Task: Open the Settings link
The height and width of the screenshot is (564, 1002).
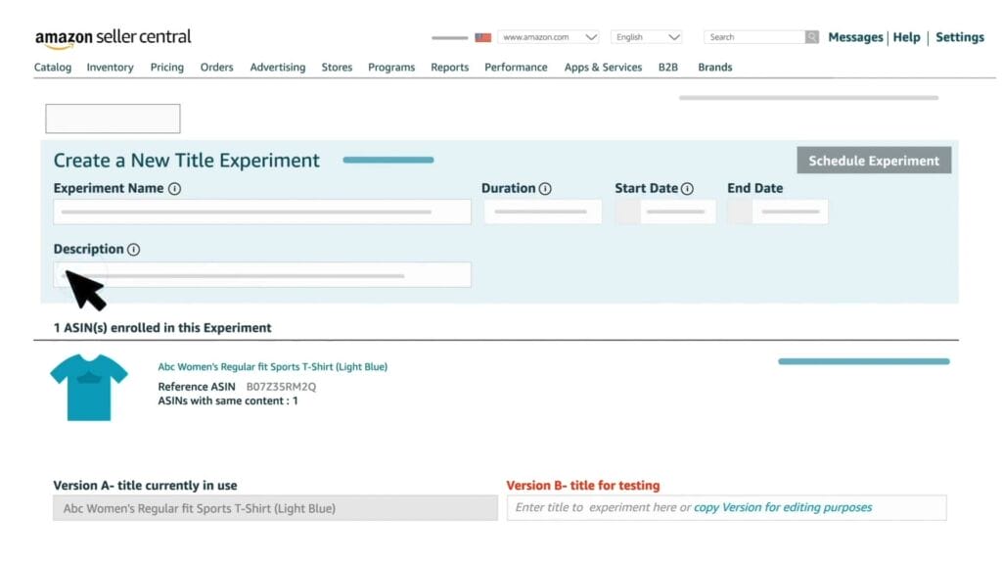Action: pos(960,37)
